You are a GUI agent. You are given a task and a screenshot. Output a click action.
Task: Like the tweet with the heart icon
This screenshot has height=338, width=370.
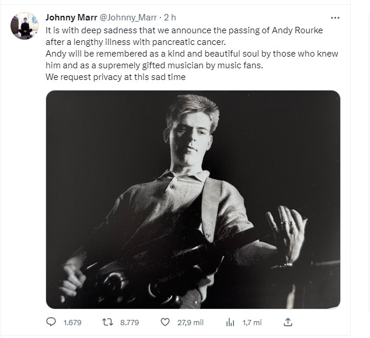165,322
